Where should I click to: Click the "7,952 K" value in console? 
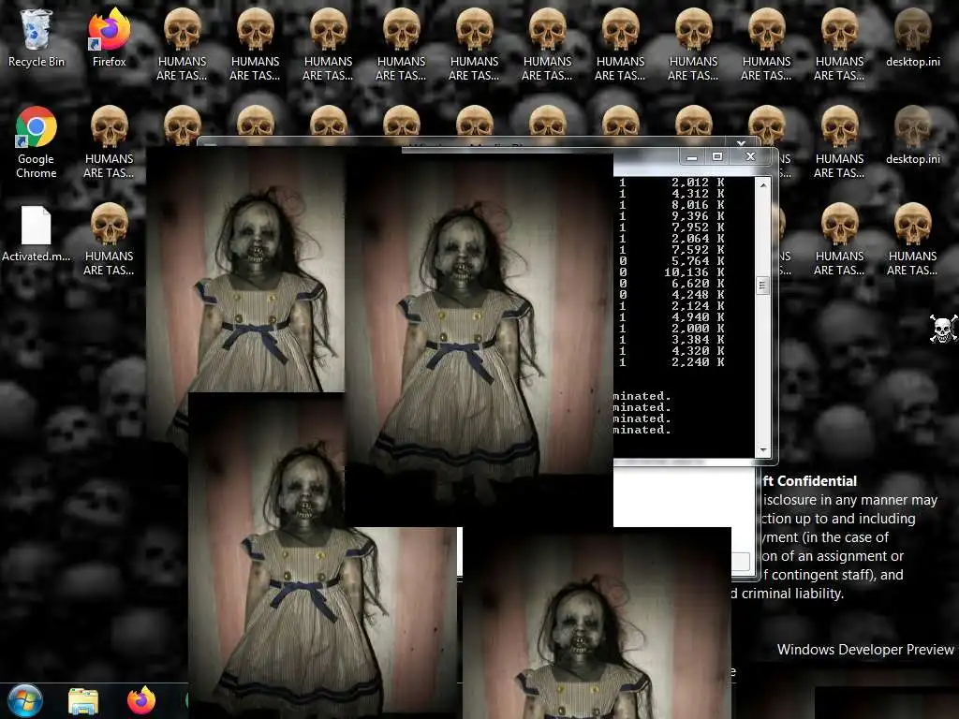click(x=698, y=227)
